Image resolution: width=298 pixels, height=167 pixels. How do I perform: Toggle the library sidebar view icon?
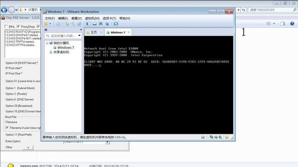[89, 24]
